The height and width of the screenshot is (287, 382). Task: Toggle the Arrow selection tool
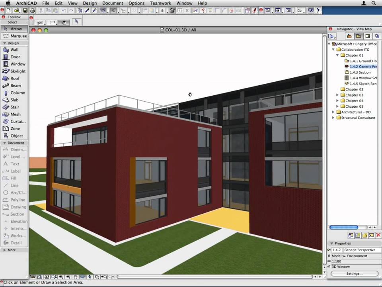pyautogui.click(x=14, y=29)
